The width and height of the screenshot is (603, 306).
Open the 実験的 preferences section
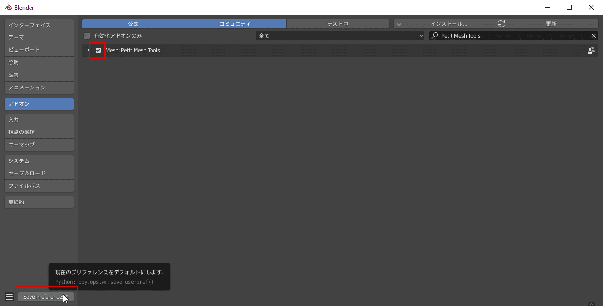point(39,202)
